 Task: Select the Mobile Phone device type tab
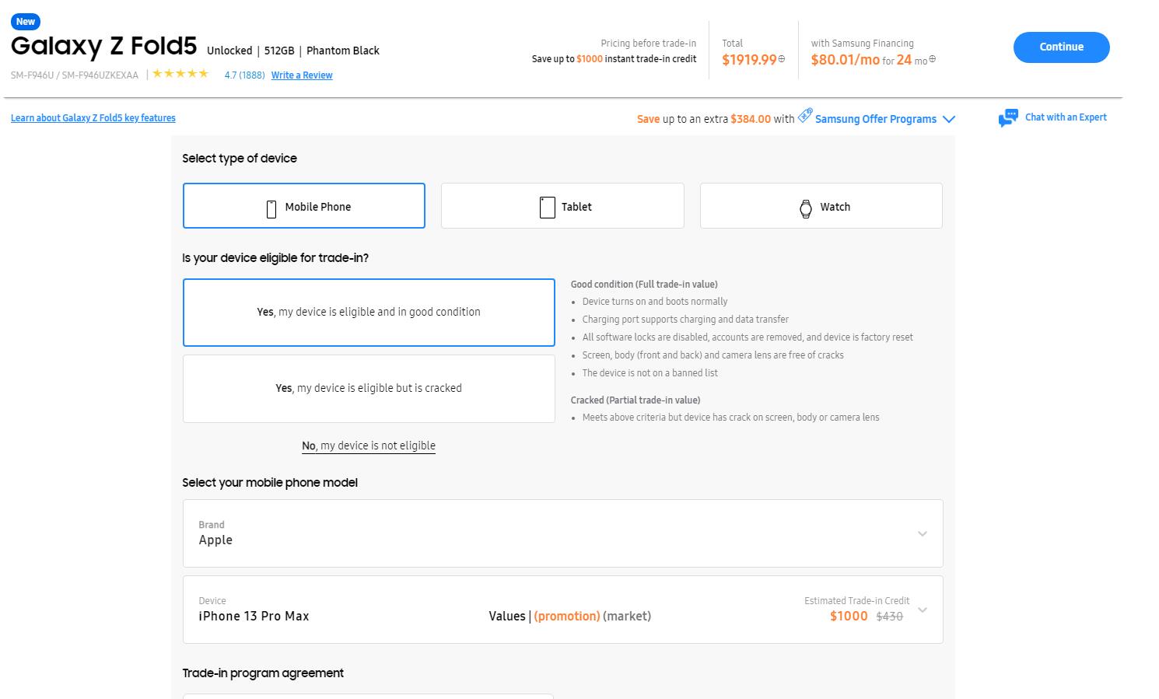point(304,206)
